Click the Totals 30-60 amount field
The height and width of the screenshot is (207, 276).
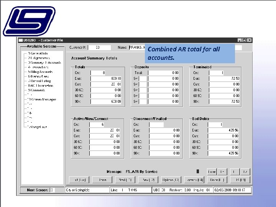[106, 90]
